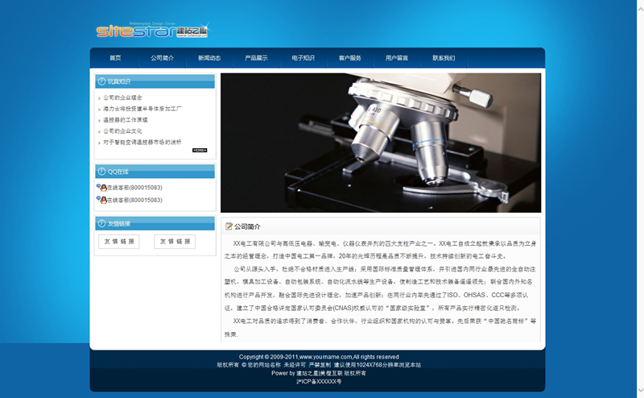Click the left 友情链接 button
This screenshot has height=398, width=644.
pyautogui.click(x=119, y=241)
